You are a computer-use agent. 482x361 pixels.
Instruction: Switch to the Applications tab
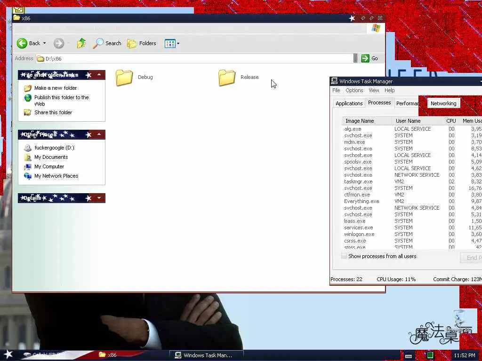[x=349, y=103]
